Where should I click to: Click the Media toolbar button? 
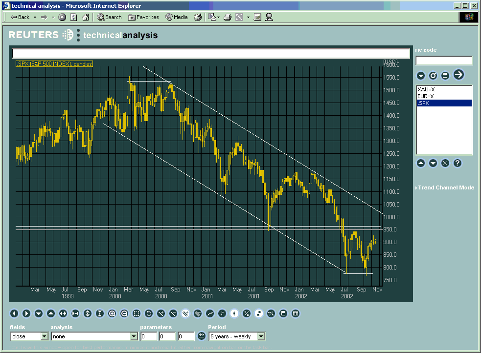tap(177, 17)
